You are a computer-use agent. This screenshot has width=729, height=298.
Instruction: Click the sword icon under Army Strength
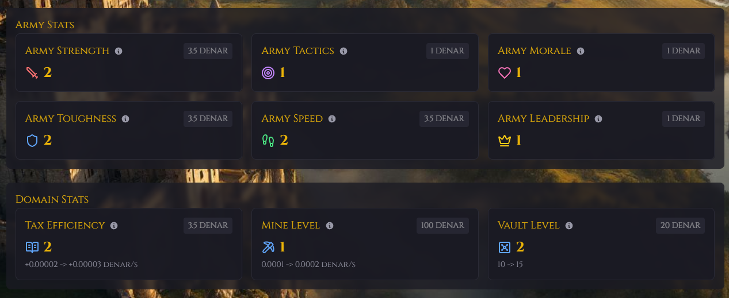(32, 73)
